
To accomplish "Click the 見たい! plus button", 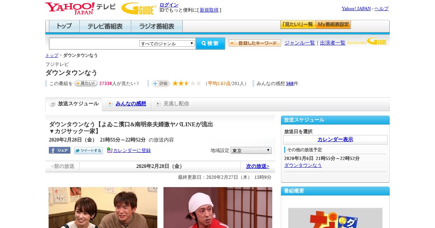I will [x=86, y=83].
